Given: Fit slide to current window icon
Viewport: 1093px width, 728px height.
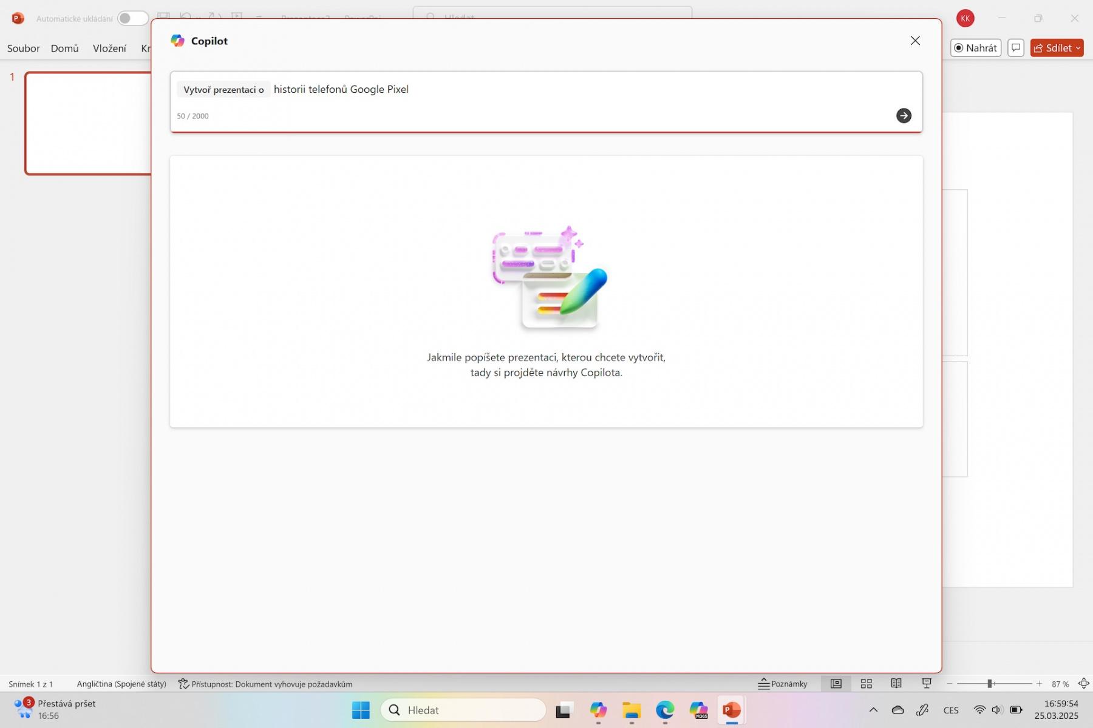Looking at the screenshot, I should [1083, 684].
